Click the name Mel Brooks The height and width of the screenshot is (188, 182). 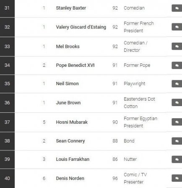68,46
